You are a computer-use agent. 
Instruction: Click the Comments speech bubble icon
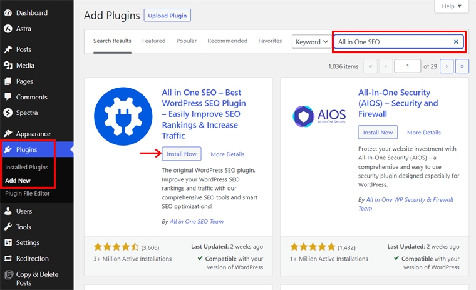(x=8, y=97)
